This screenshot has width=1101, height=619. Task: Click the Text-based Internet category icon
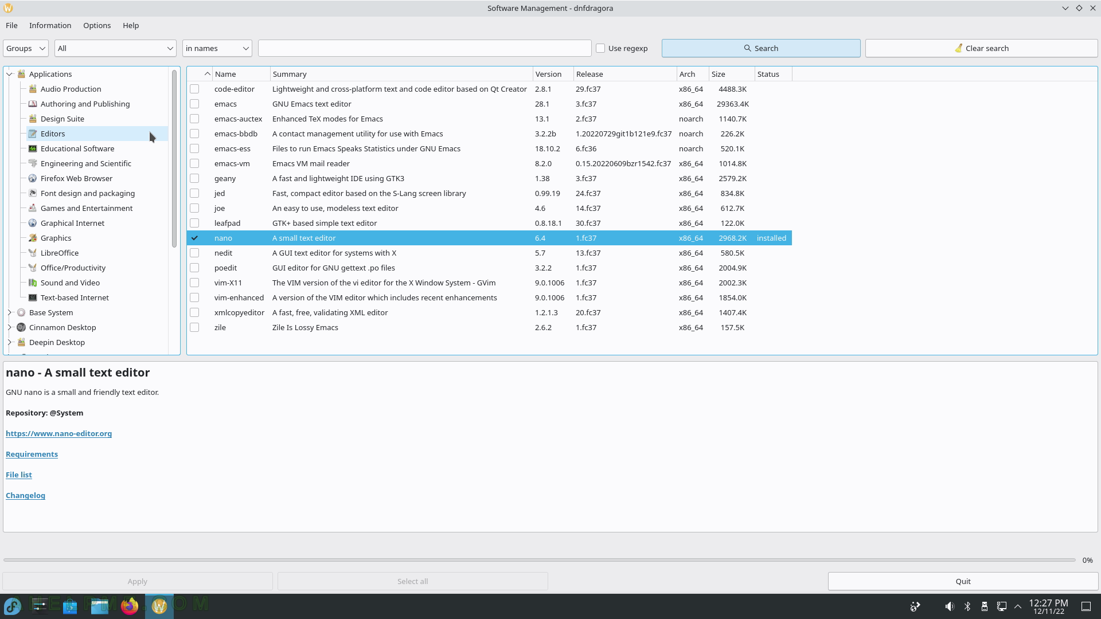(x=33, y=297)
